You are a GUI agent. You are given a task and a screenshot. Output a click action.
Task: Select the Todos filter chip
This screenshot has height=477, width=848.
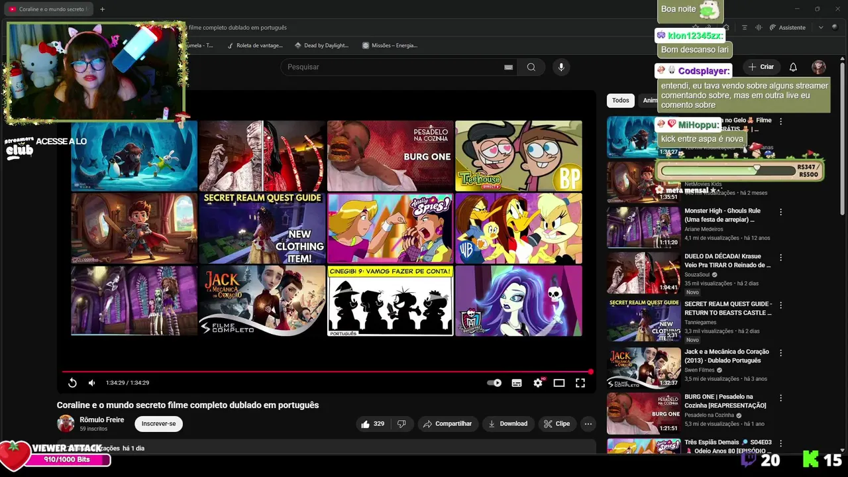621,101
